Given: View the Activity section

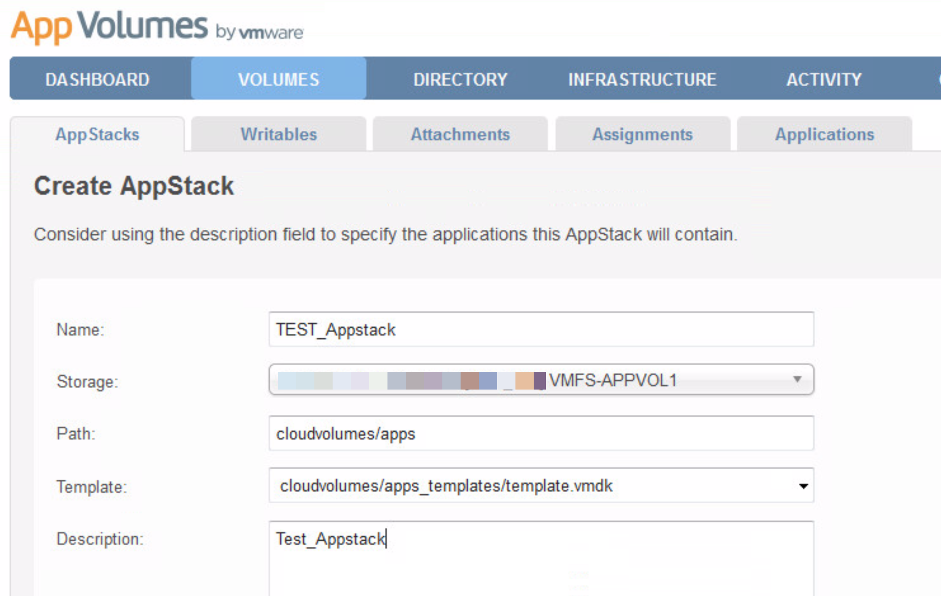Looking at the screenshot, I should coord(824,79).
